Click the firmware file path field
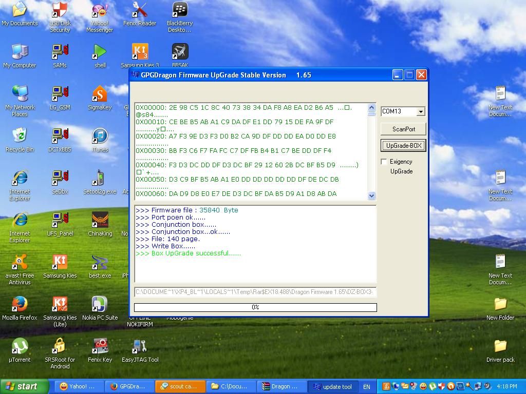This screenshot has height=394, width=526. tap(255, 292)
